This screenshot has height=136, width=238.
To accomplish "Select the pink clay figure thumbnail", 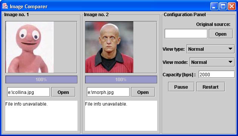I will click(30, 47).
